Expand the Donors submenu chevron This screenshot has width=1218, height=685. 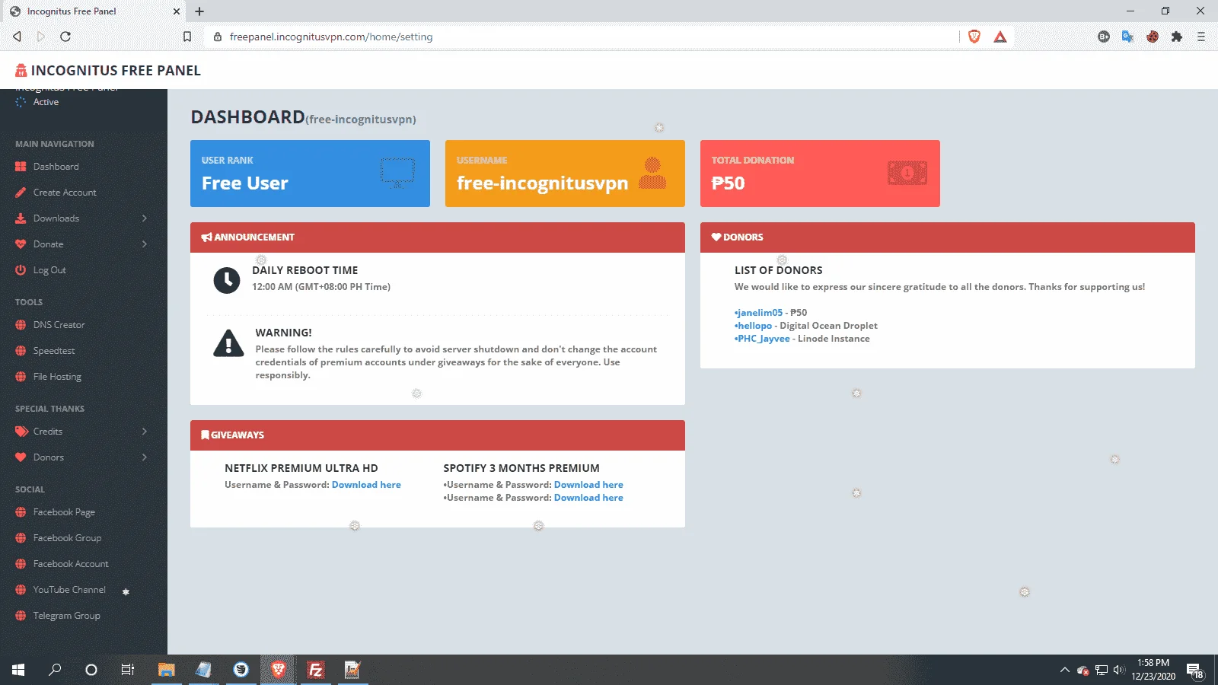click(145, 457)
